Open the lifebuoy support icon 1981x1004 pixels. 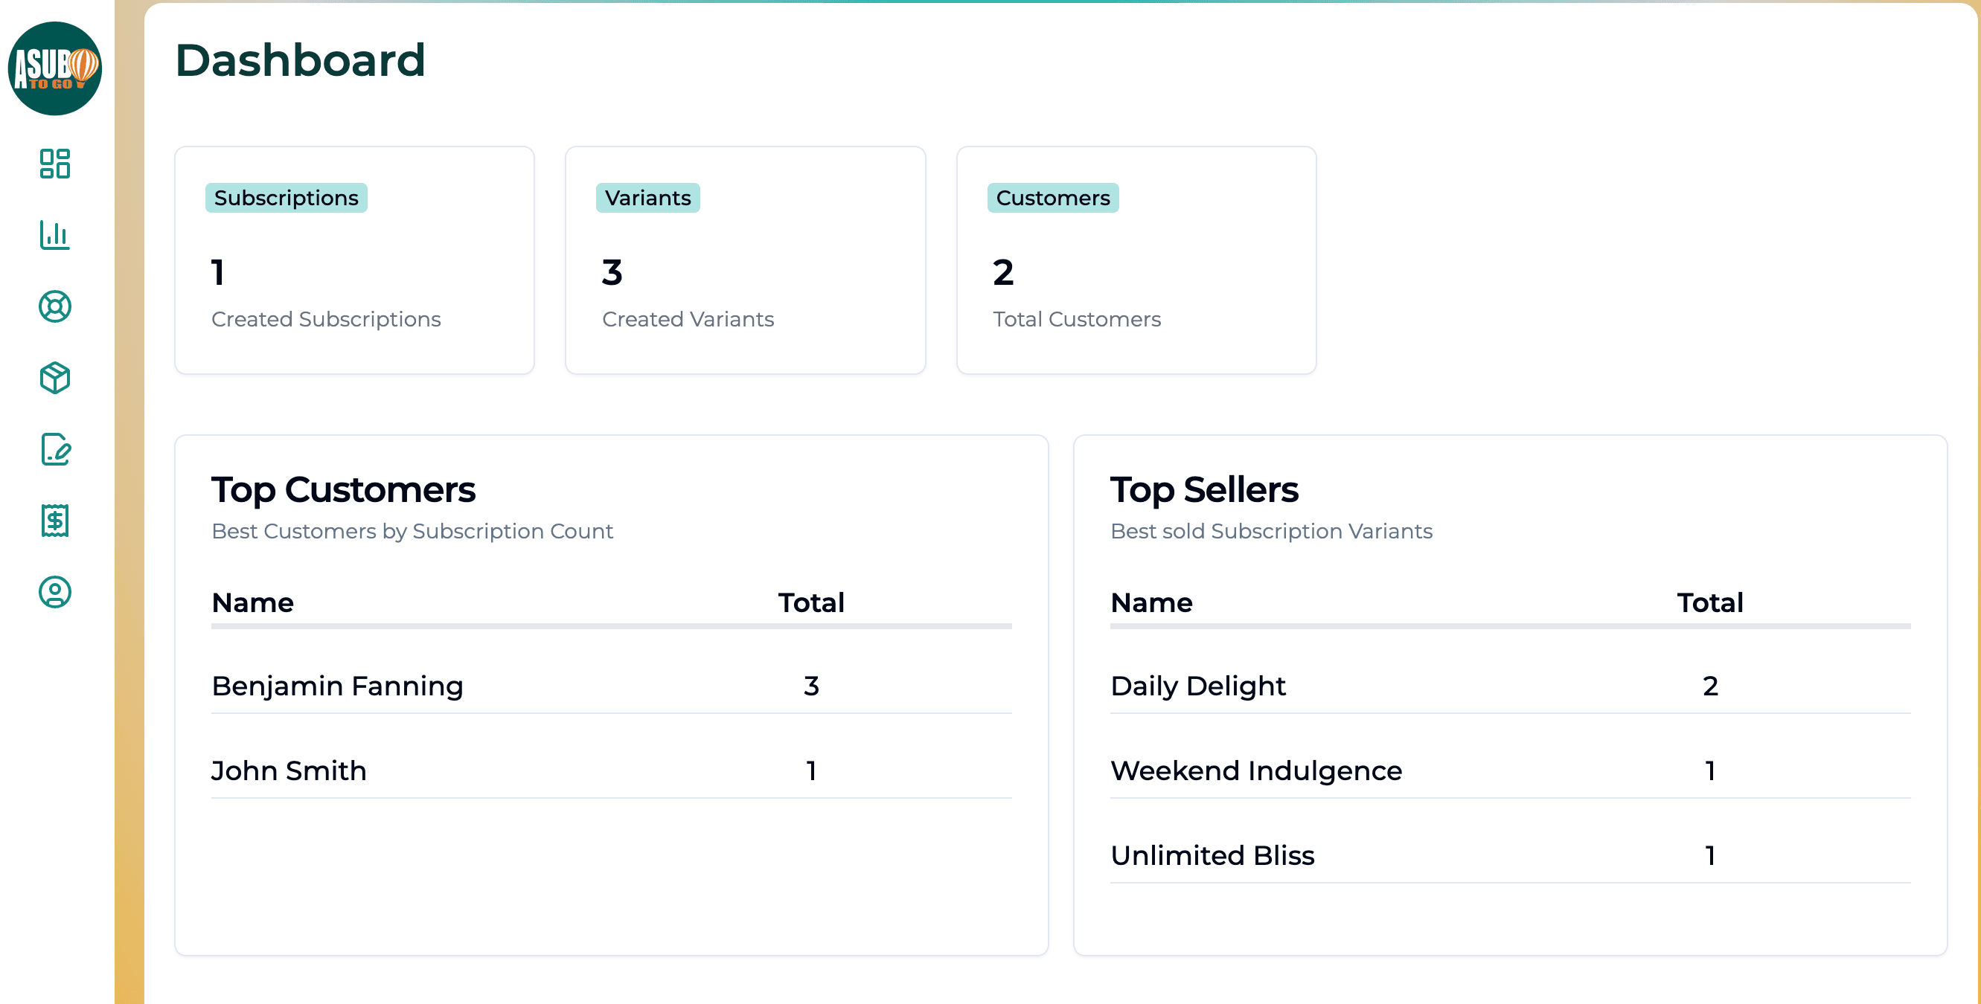54,306
